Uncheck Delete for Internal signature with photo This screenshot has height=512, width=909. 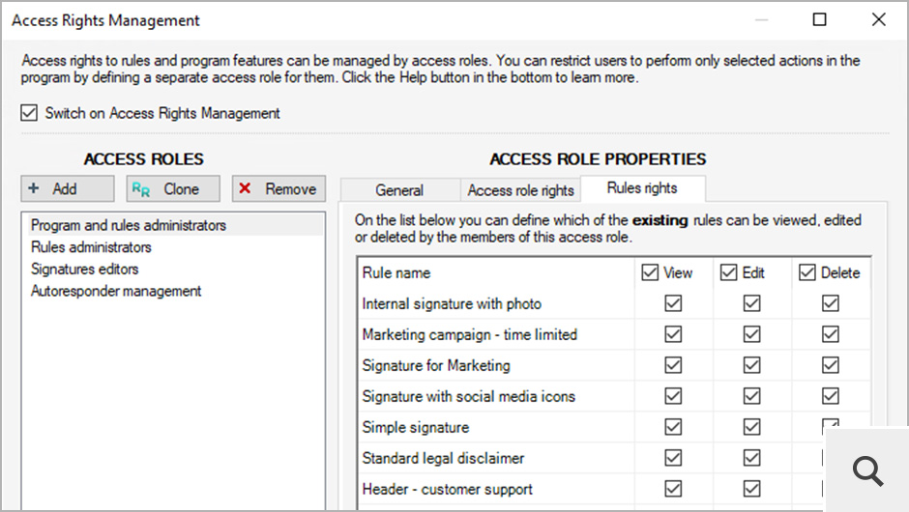(831, 303)
